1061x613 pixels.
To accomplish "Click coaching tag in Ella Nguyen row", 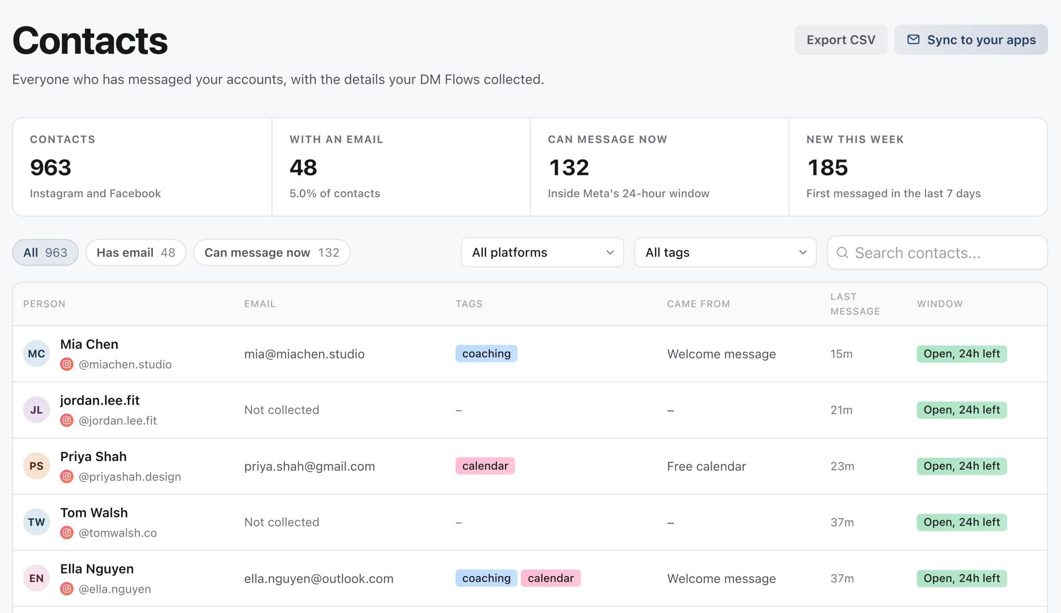I will 486,578.
